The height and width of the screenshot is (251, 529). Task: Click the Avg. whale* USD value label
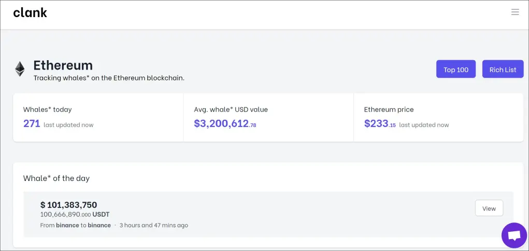[231, 109]
